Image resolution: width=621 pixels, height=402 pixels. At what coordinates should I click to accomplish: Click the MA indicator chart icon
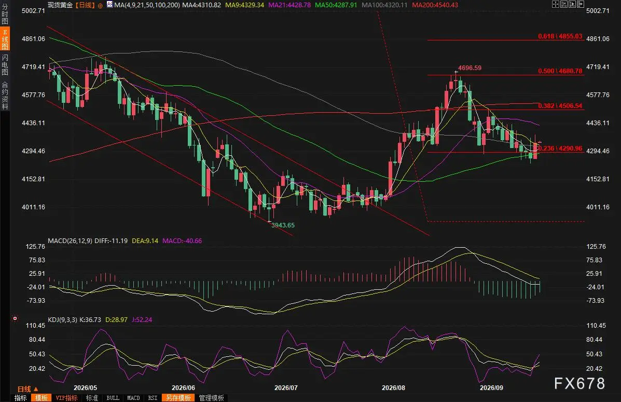click(109, 4)
